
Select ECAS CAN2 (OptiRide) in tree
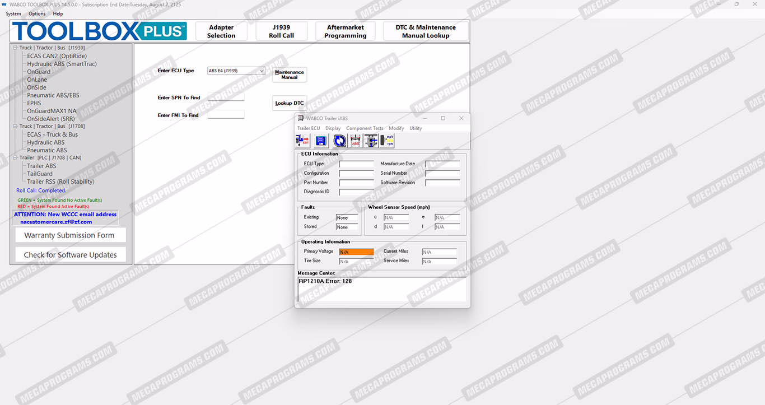[57, 56]
